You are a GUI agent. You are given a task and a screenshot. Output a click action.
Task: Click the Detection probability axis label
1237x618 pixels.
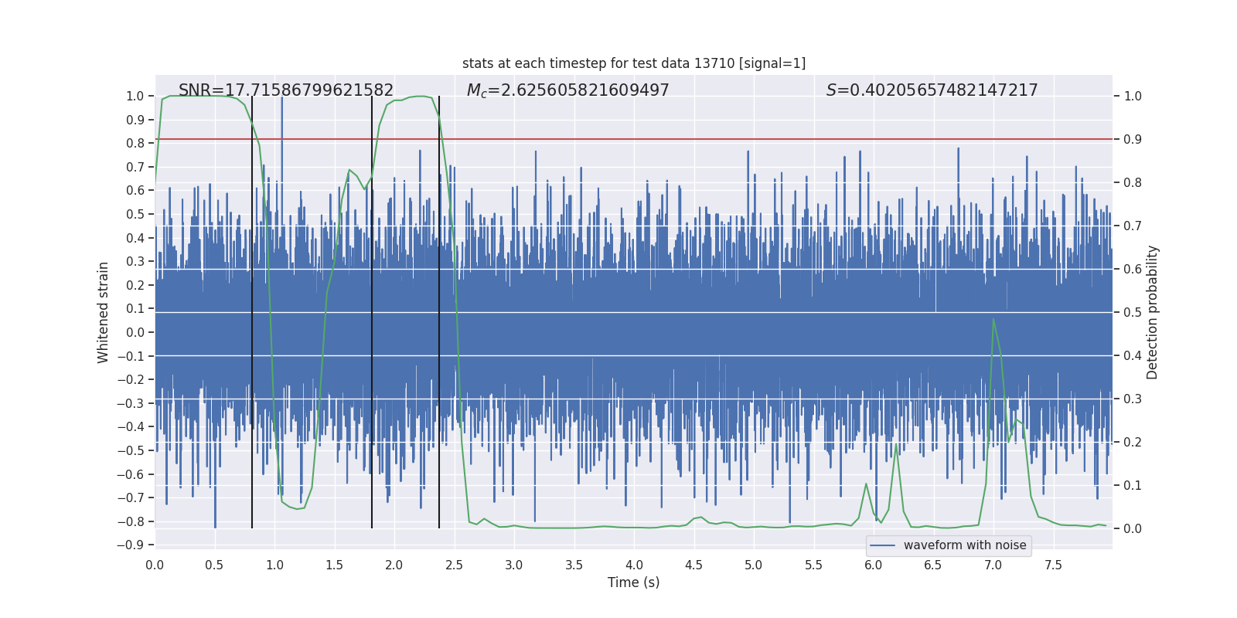1153,312
